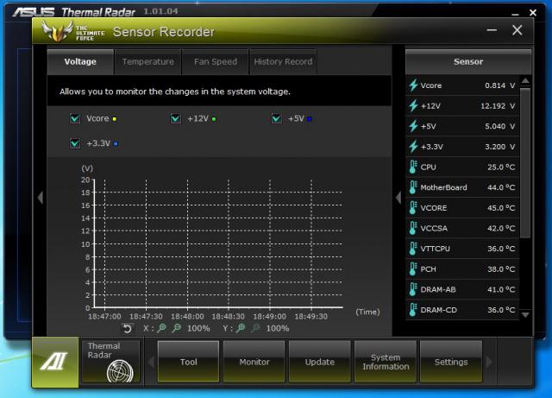This screenshot has width=552, height=398.
Task: Click the voltage graph plot area
Action: tap(218, 243)
